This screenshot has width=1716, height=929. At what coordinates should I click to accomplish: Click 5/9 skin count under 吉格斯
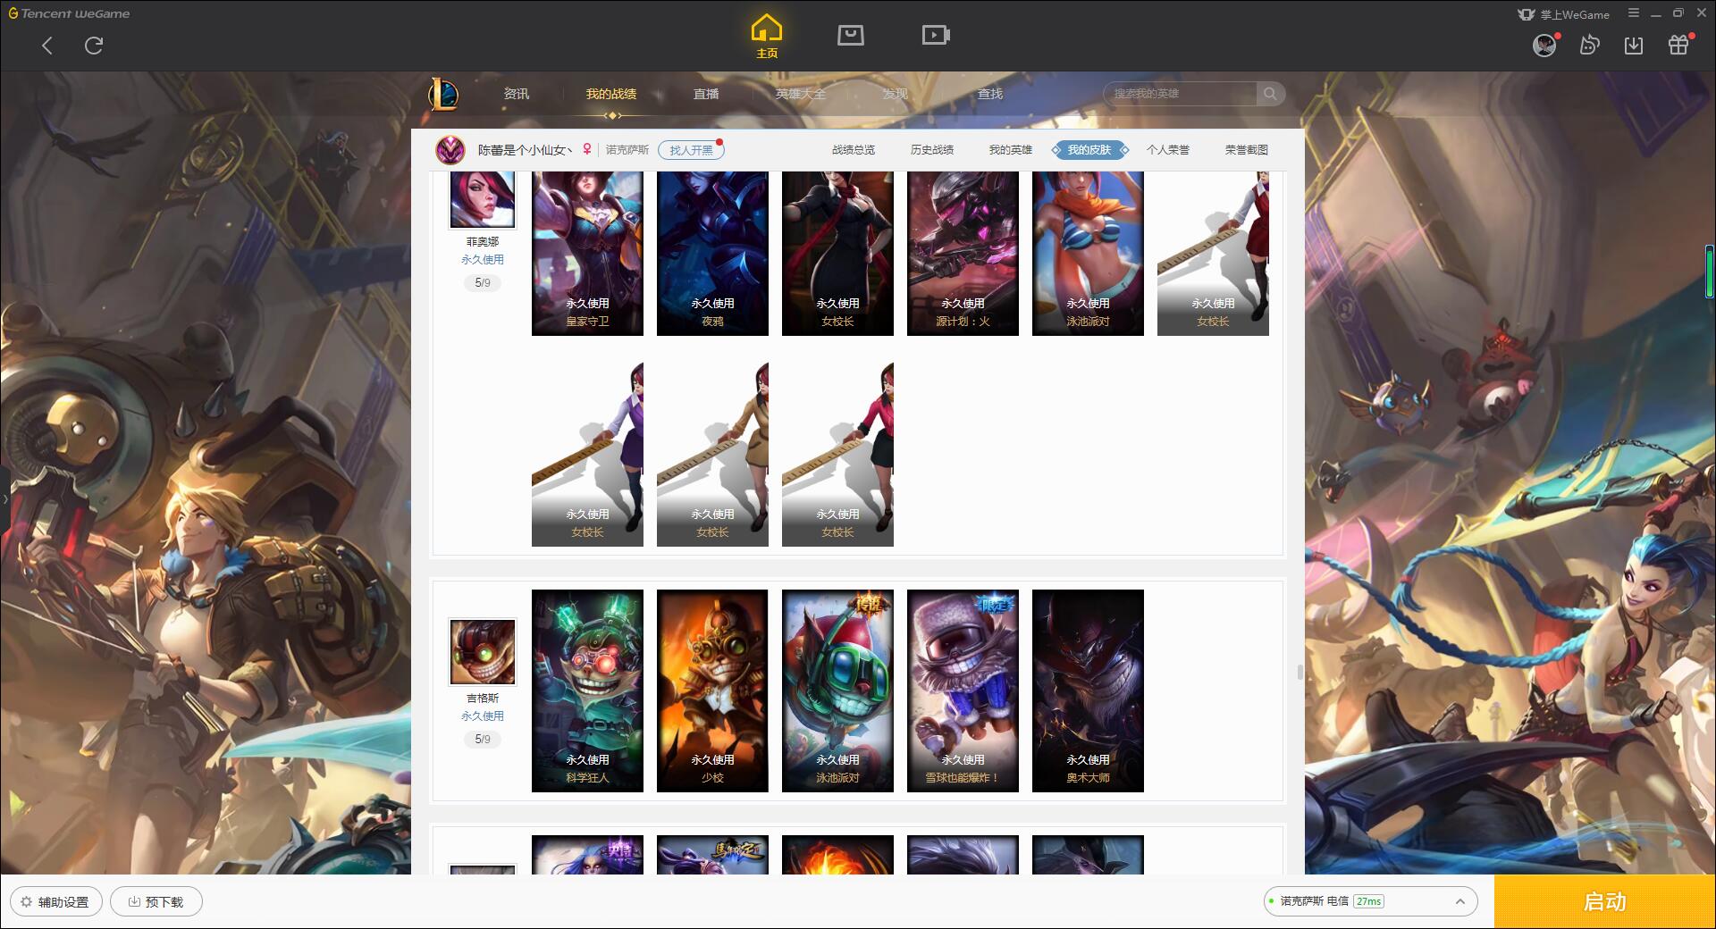(483, 740)
